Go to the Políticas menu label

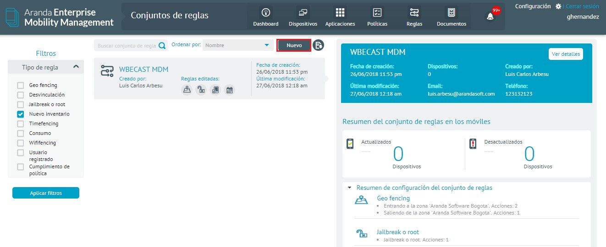coord(377,24)
